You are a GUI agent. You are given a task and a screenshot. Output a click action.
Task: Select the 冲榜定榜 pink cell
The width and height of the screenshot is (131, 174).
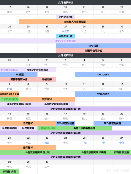[47, 79]
